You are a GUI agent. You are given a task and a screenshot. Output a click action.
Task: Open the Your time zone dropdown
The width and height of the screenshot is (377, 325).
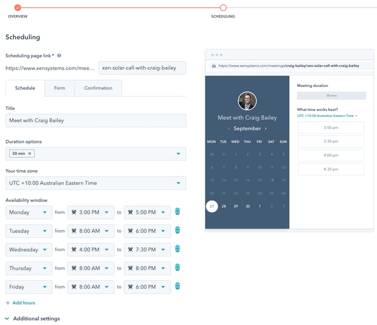pyautogui.click(x=95, y=183)
